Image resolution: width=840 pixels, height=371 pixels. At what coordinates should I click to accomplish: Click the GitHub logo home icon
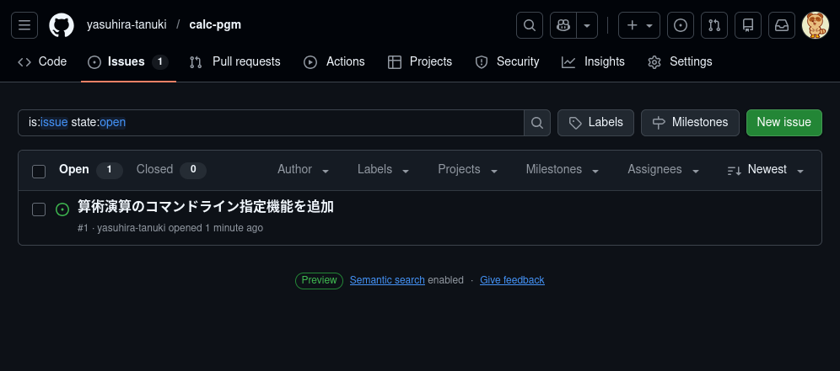tap(62, 25)
